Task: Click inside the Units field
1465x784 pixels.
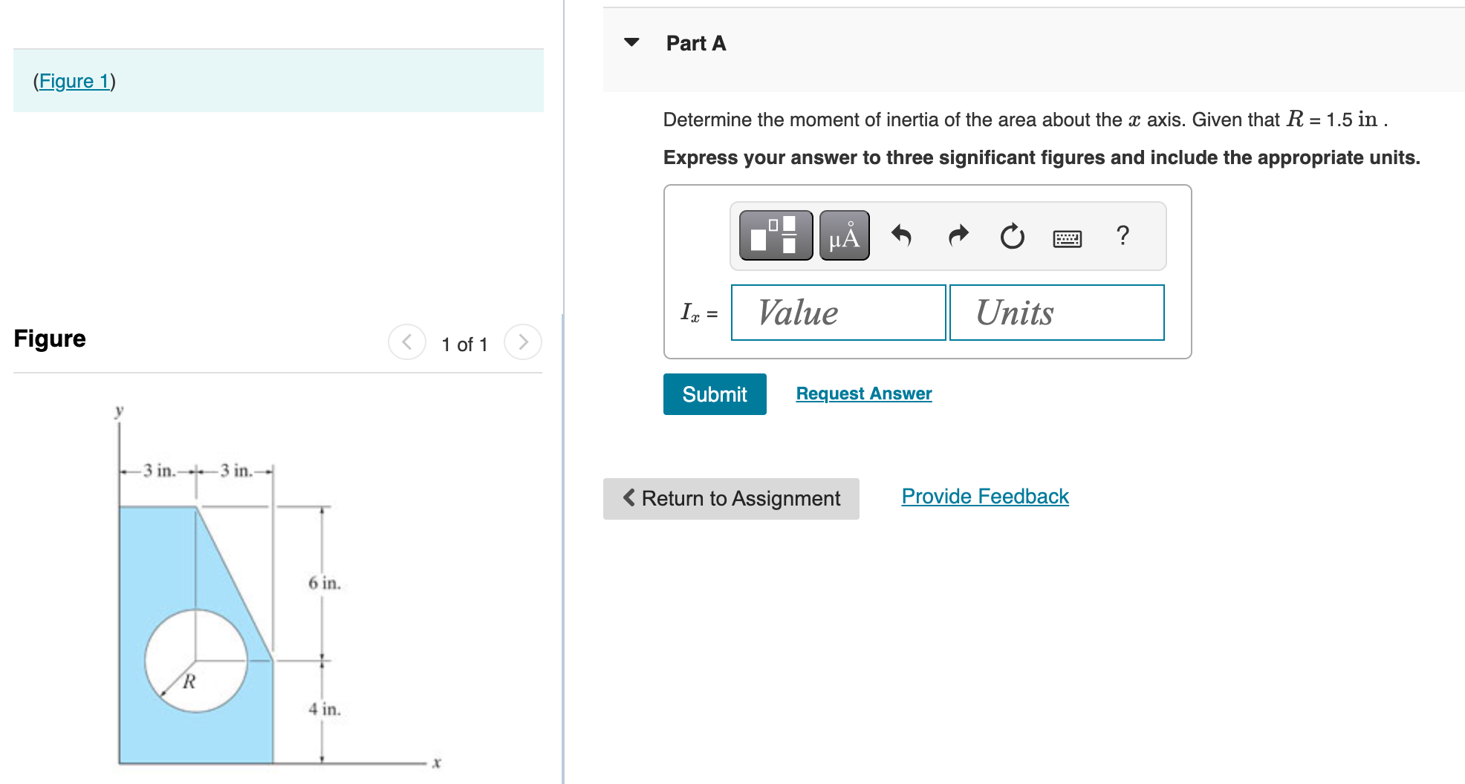Action: 1056,313
